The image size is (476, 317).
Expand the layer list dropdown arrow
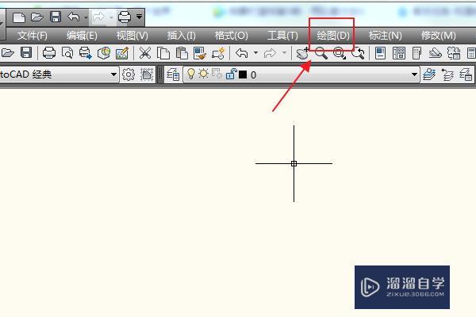click(414, 74)
